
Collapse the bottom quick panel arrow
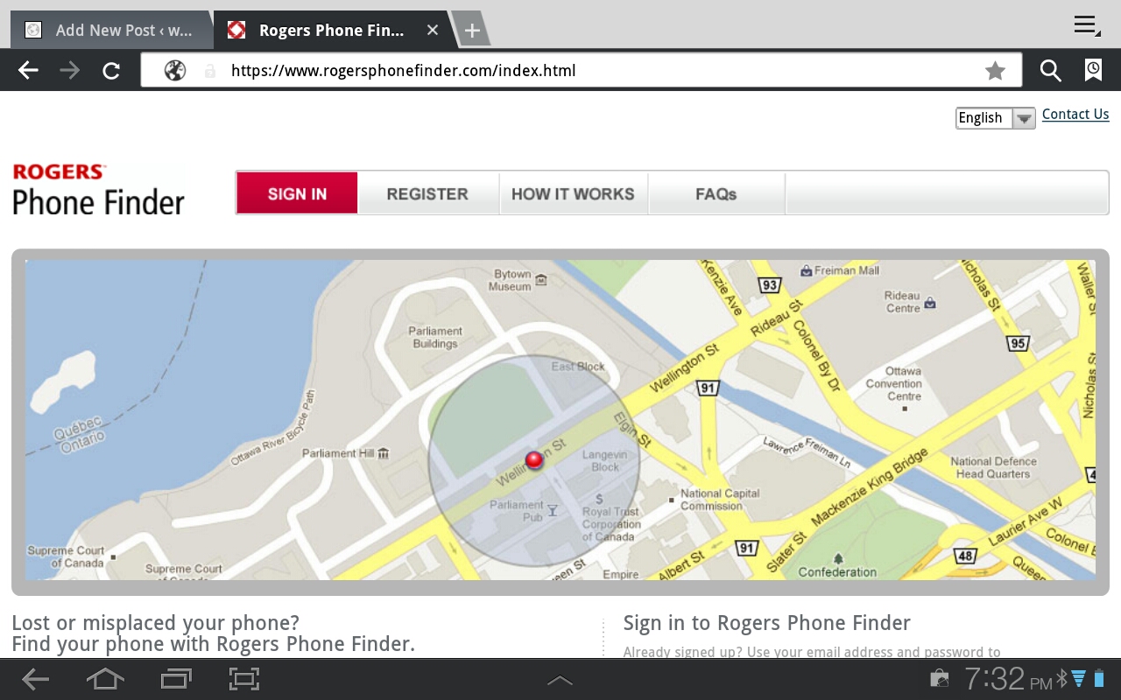point(560,678)
